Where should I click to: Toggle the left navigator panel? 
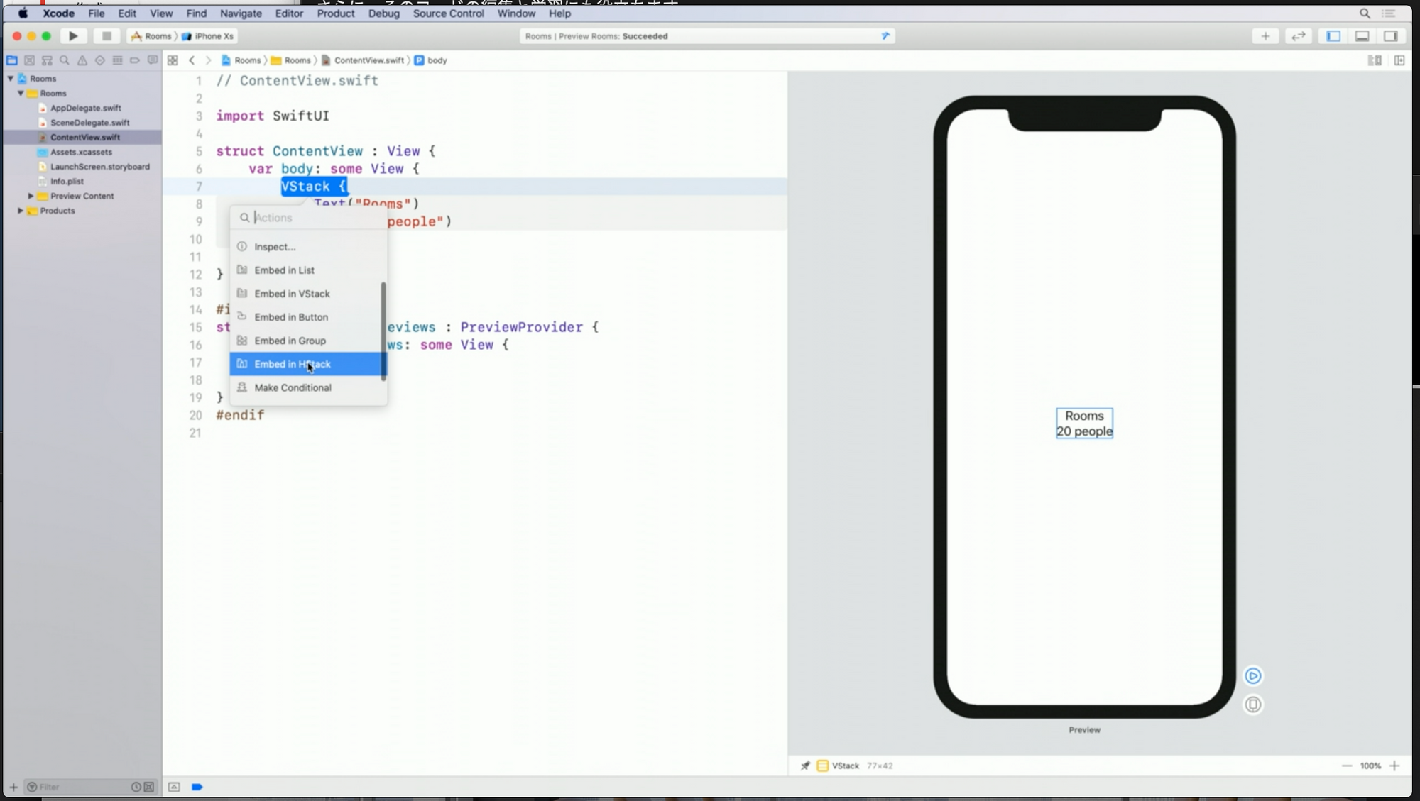tap(1333, 36)
